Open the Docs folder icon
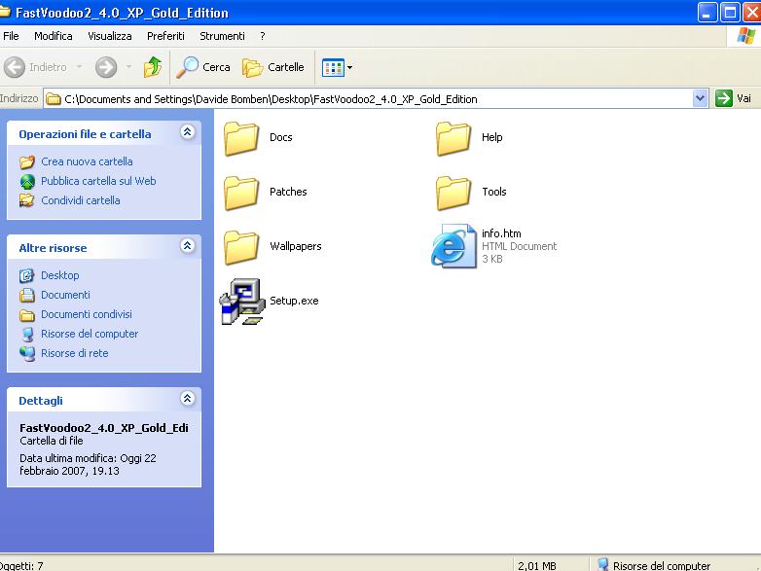Viewport: 761px width, 571px height. (x=241, y=139)
